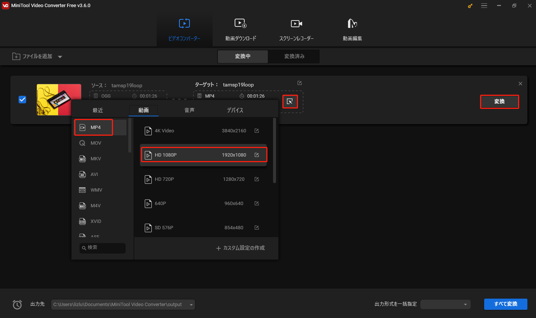Click the XVID format icon
Screen dimensions: 536x318
pyautogui.click(x=82, y=221)
